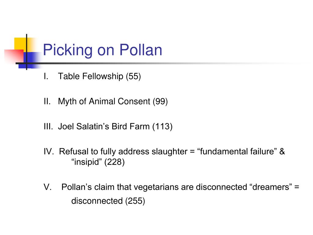Click Roman numeral III. list marker
The image size is (313, 235).
pos(48,126)
